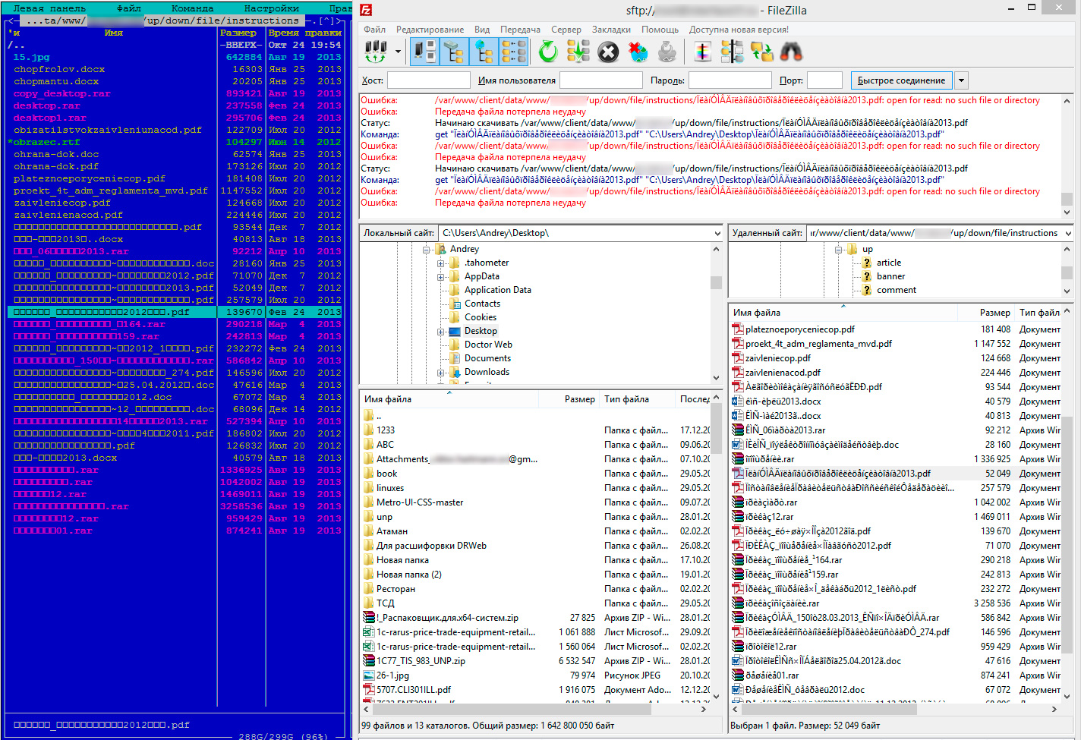Open the Quickconnect history dropdown arrow
Viewport: 1081px width, 740px height.
[962, 80]
